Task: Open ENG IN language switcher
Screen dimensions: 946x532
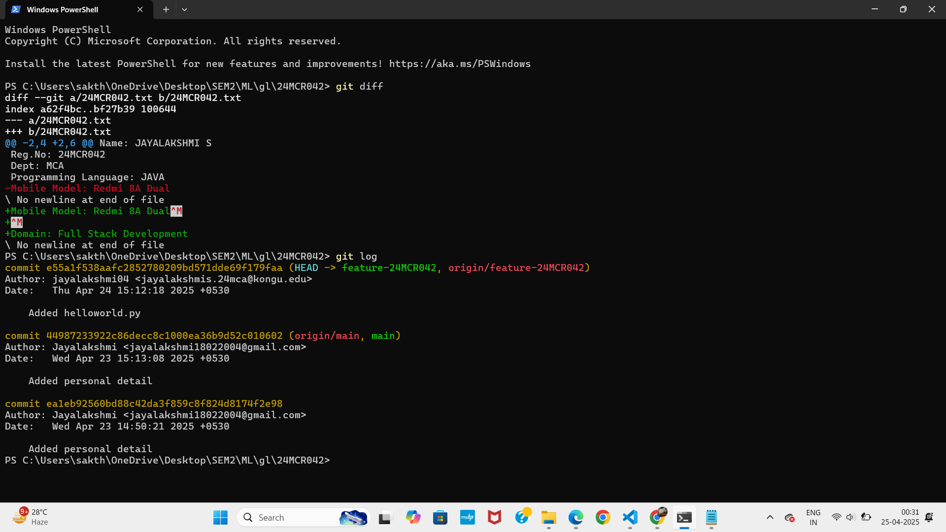Action: coord(813,517)
